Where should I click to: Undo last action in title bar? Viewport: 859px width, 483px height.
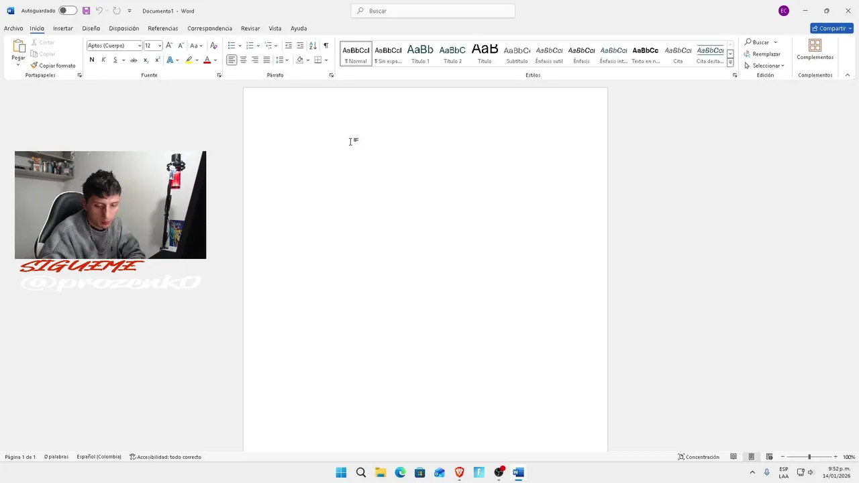99,11
